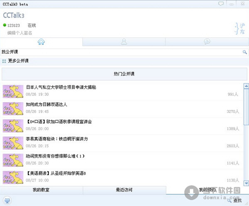Switch to the contacts person tab

(x=124, y=42)
